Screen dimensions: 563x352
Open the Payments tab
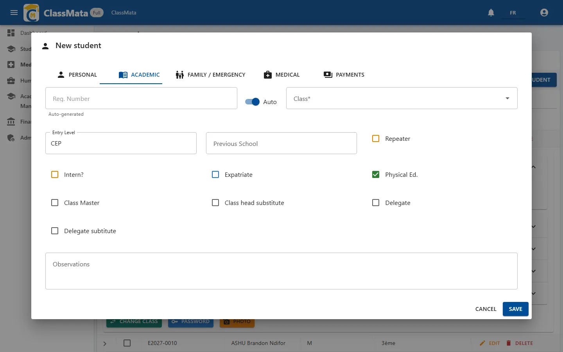coord(344,75)
